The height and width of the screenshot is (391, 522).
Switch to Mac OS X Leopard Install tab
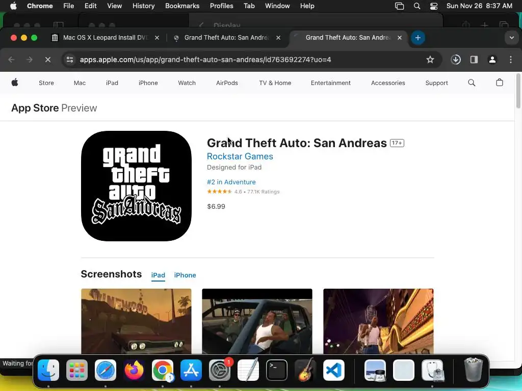[x=105, y=38]
